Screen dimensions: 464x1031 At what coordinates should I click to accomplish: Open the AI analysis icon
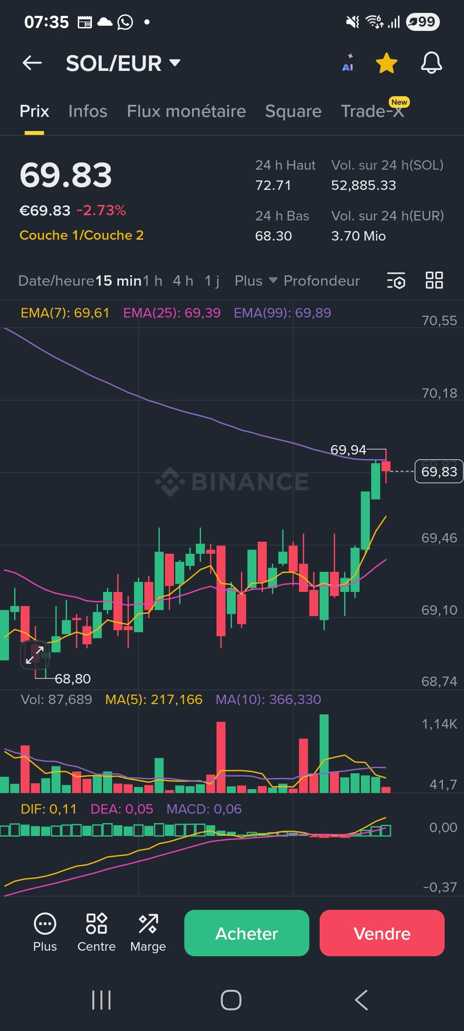tap(348, 63)
